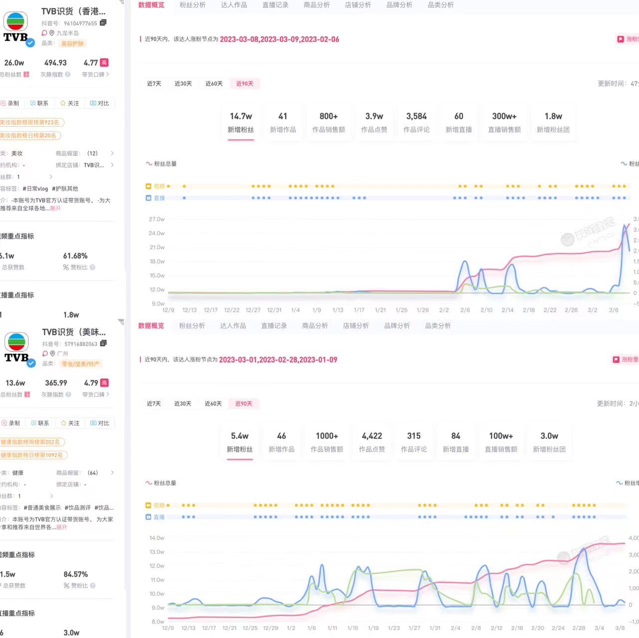The height and width of the screenshot is (638, 639).
Task: Click the 录制 record button in the top panel
Action: coord(9,103)
